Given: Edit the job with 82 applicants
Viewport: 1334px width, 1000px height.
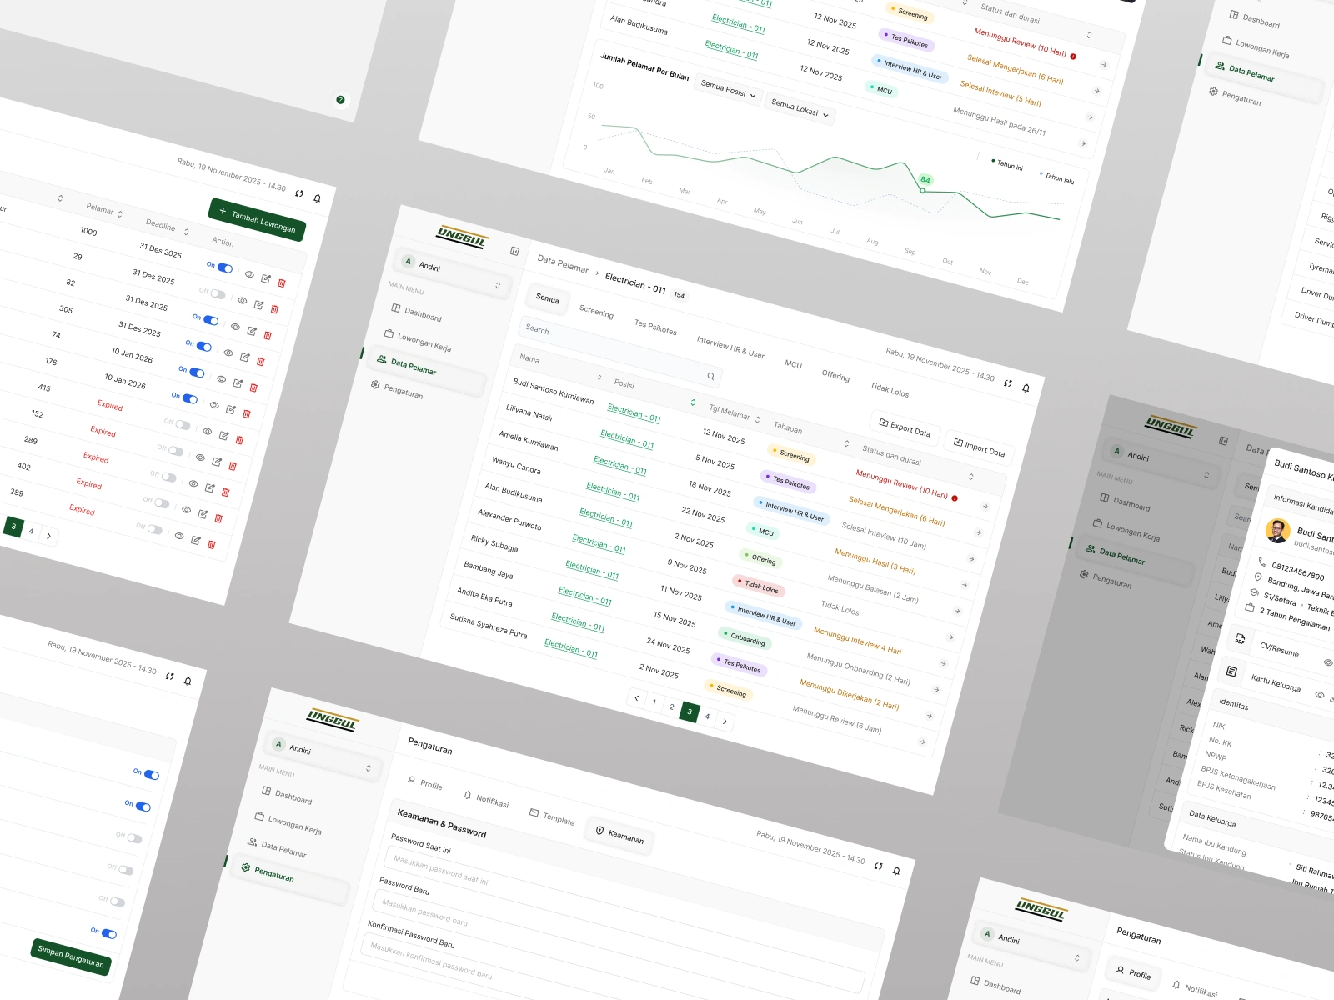Looking at the screenshot, I should 252,331.
